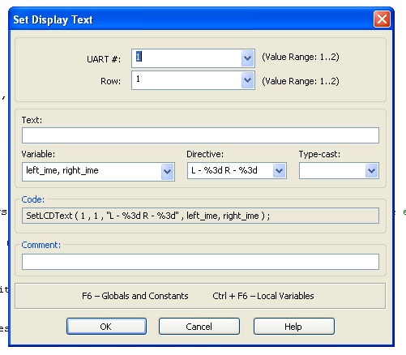This screenshot has width=406, height=355.
Task: Click the 'Variable:' label
Action: (38, 154)
